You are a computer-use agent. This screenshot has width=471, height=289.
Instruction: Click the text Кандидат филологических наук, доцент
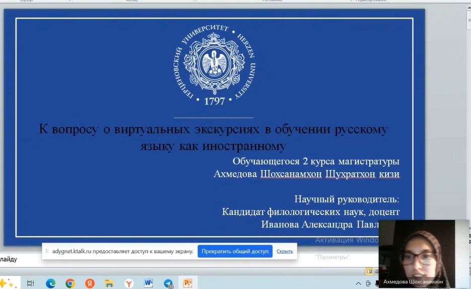[311, 211]
